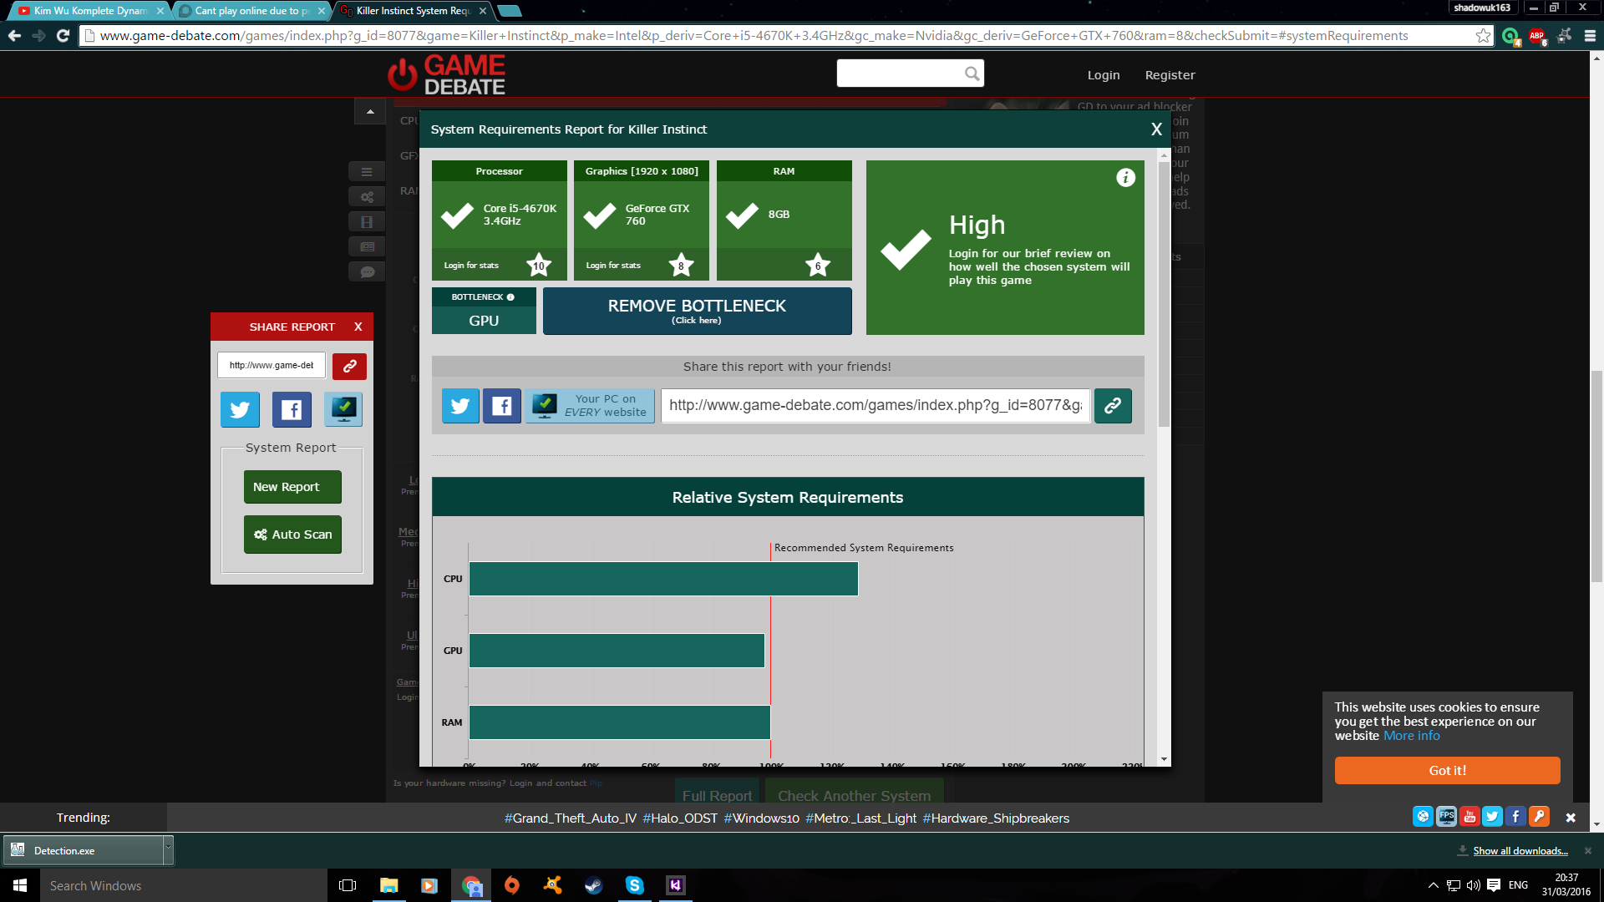Click the search magnifier icon
The image size is (1604, 902).
[x=972, y=73]
